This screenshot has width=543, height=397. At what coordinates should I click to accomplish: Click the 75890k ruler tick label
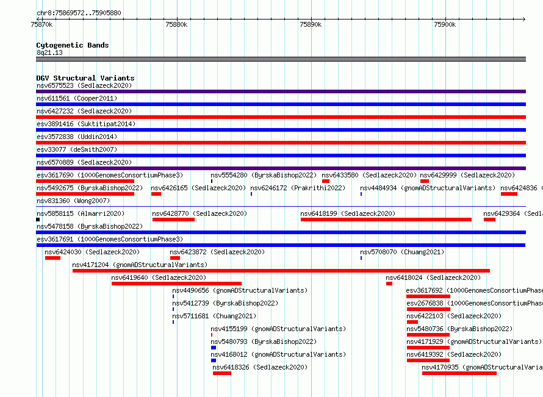click(311, 24)
